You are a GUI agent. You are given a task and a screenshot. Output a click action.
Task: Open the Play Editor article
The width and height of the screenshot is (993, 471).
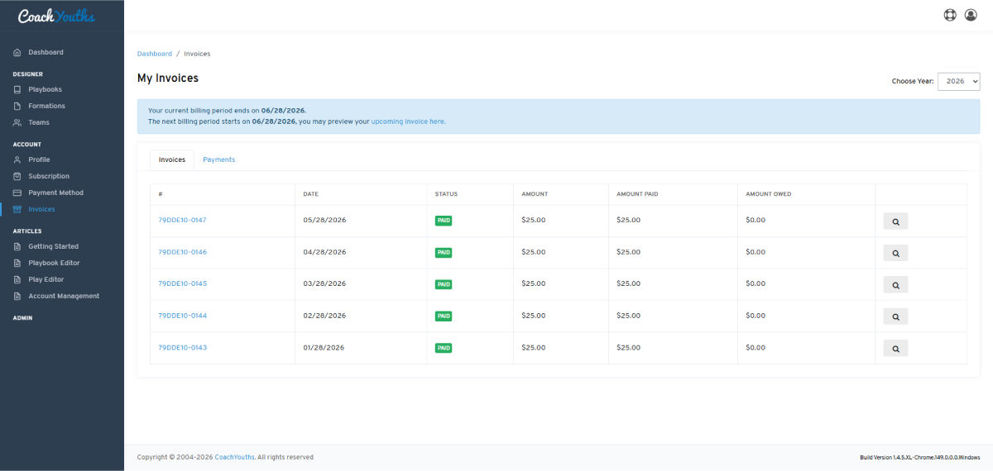(46, 279)
